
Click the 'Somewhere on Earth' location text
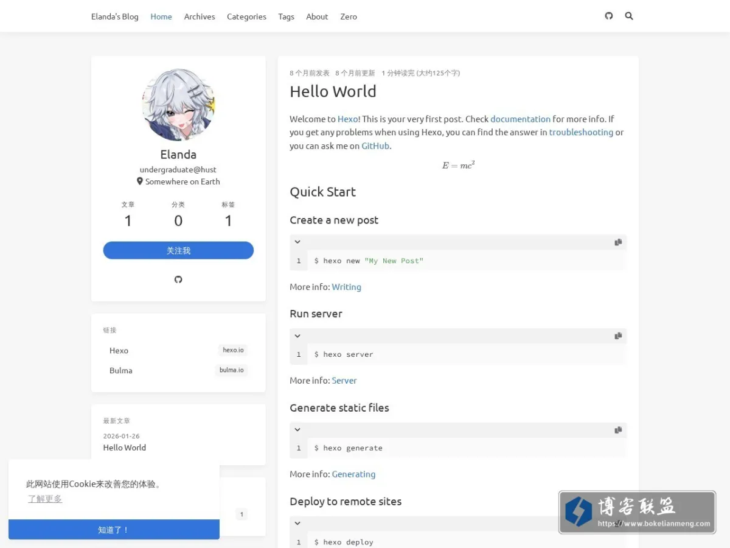(182, 181)
